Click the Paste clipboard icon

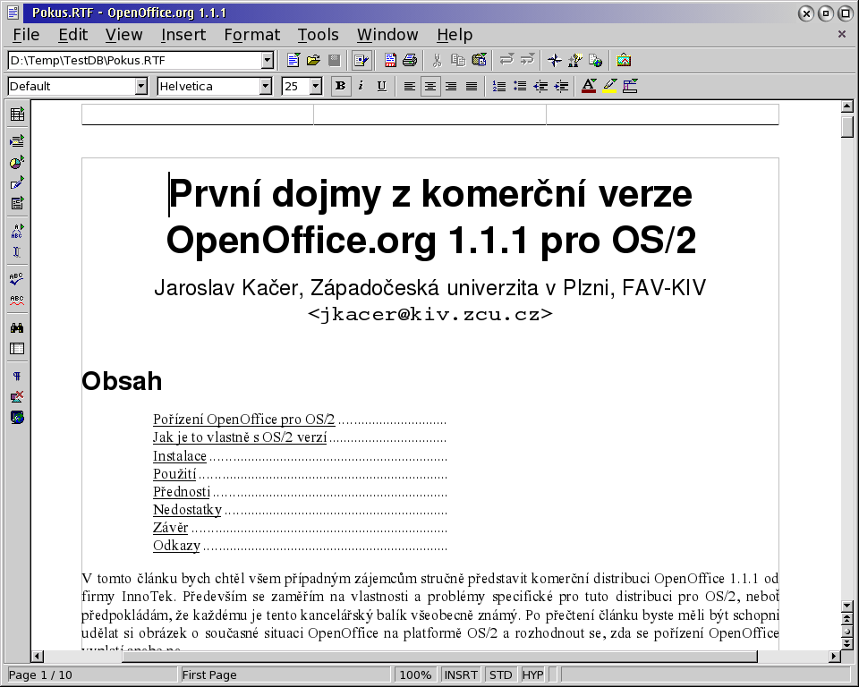pyautogui.click(x=479, y=60)
